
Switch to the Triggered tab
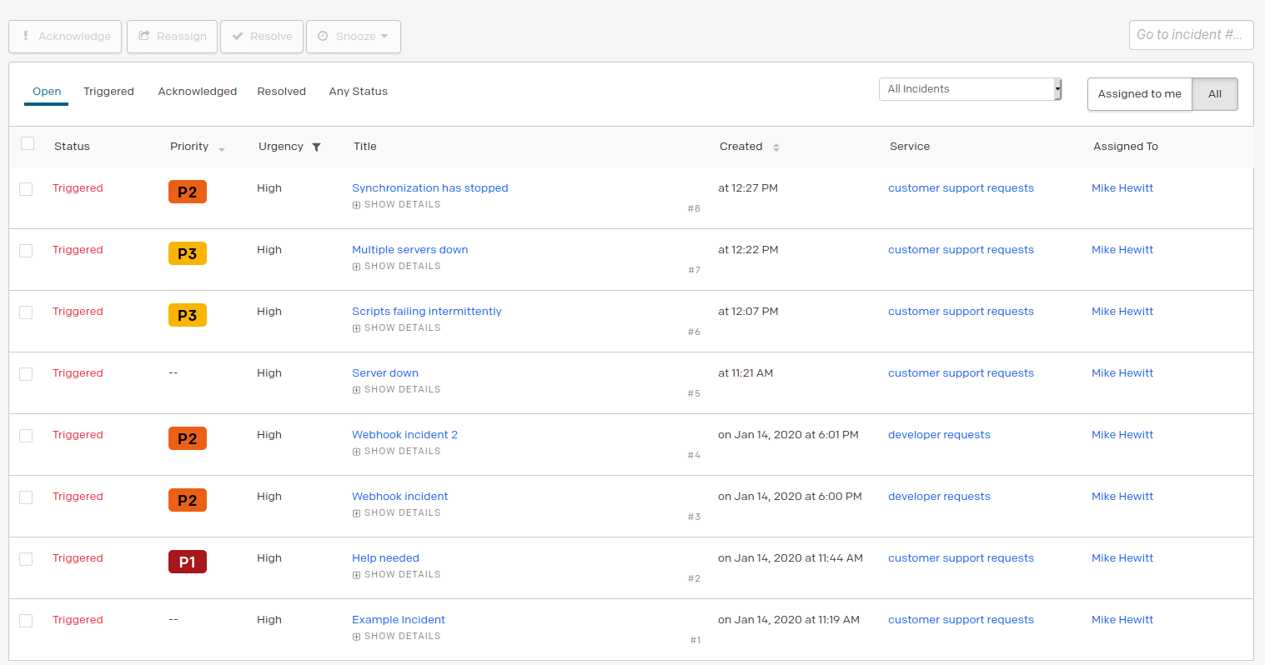pos(108,91)
